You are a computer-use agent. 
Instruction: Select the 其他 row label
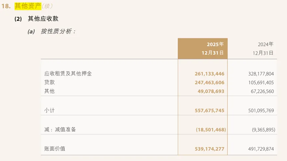[49, 91]
